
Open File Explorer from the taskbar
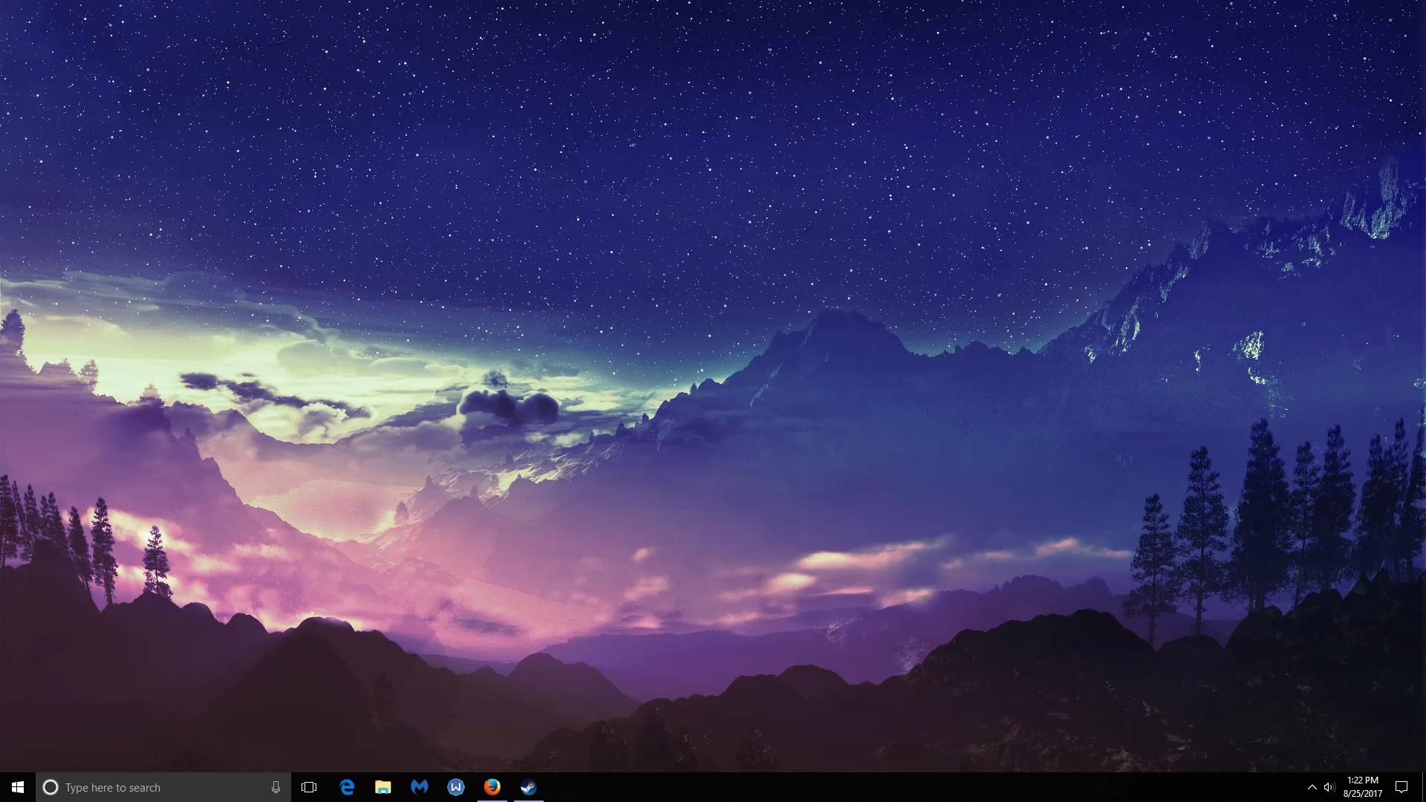coord(383,787)
